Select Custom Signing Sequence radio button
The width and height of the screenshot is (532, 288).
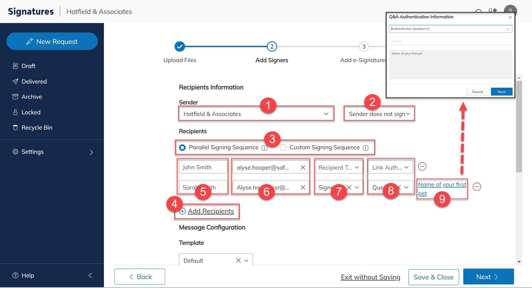click(283, 148)
